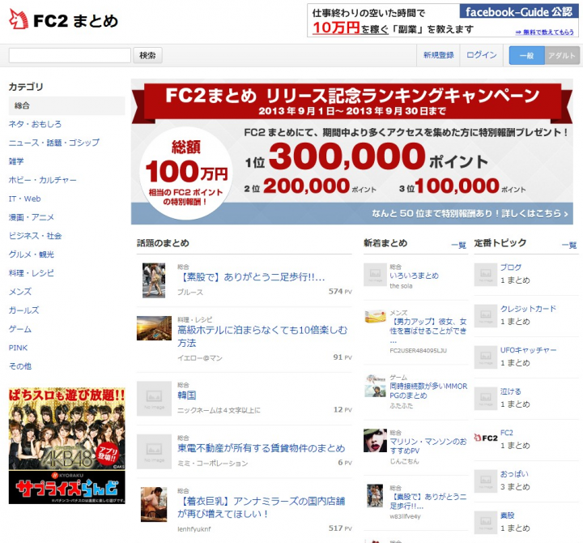The width and height of the screenshot is (583, 543).
Task: Select the 雑学 category
Action: tap(16, 161)
